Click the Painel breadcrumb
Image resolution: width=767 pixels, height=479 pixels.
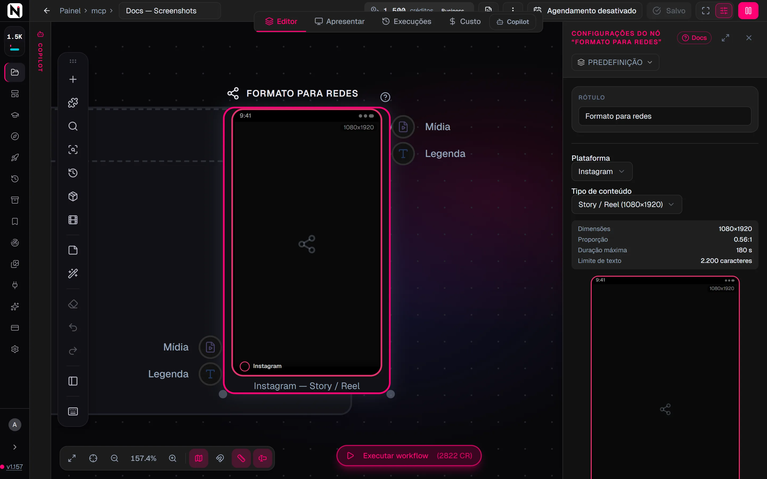pyautogui.click(x=70, y=11)
